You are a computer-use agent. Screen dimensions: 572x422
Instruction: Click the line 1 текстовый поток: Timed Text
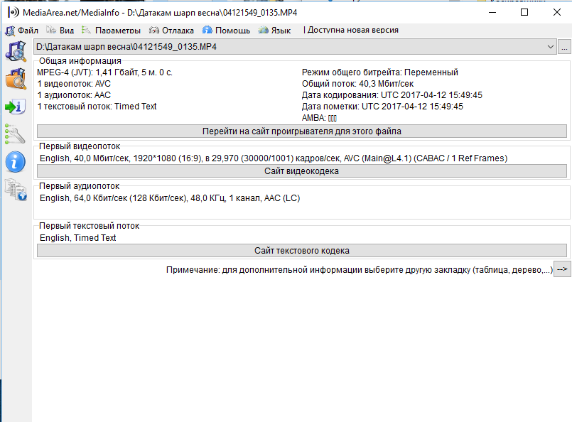pos(97,107)
